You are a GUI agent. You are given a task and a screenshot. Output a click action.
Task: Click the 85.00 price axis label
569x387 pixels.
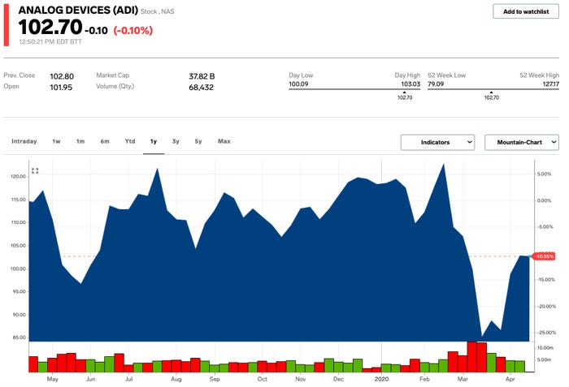19,338
